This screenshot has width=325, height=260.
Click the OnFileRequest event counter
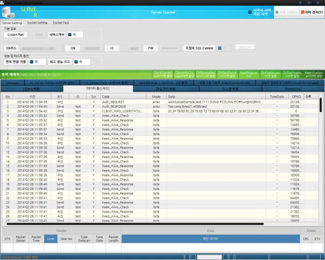271,74
